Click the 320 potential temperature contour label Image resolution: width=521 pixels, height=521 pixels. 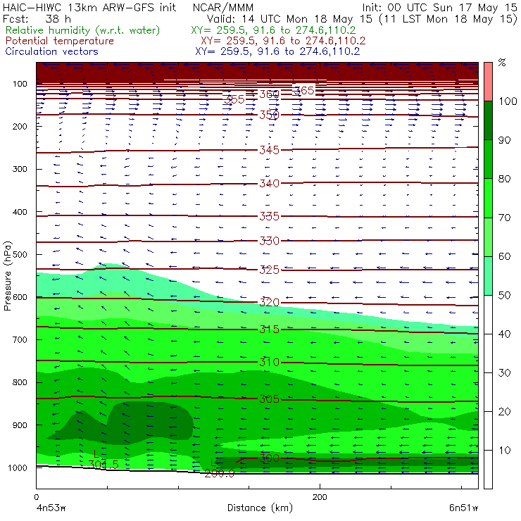(x=269, y=302)
